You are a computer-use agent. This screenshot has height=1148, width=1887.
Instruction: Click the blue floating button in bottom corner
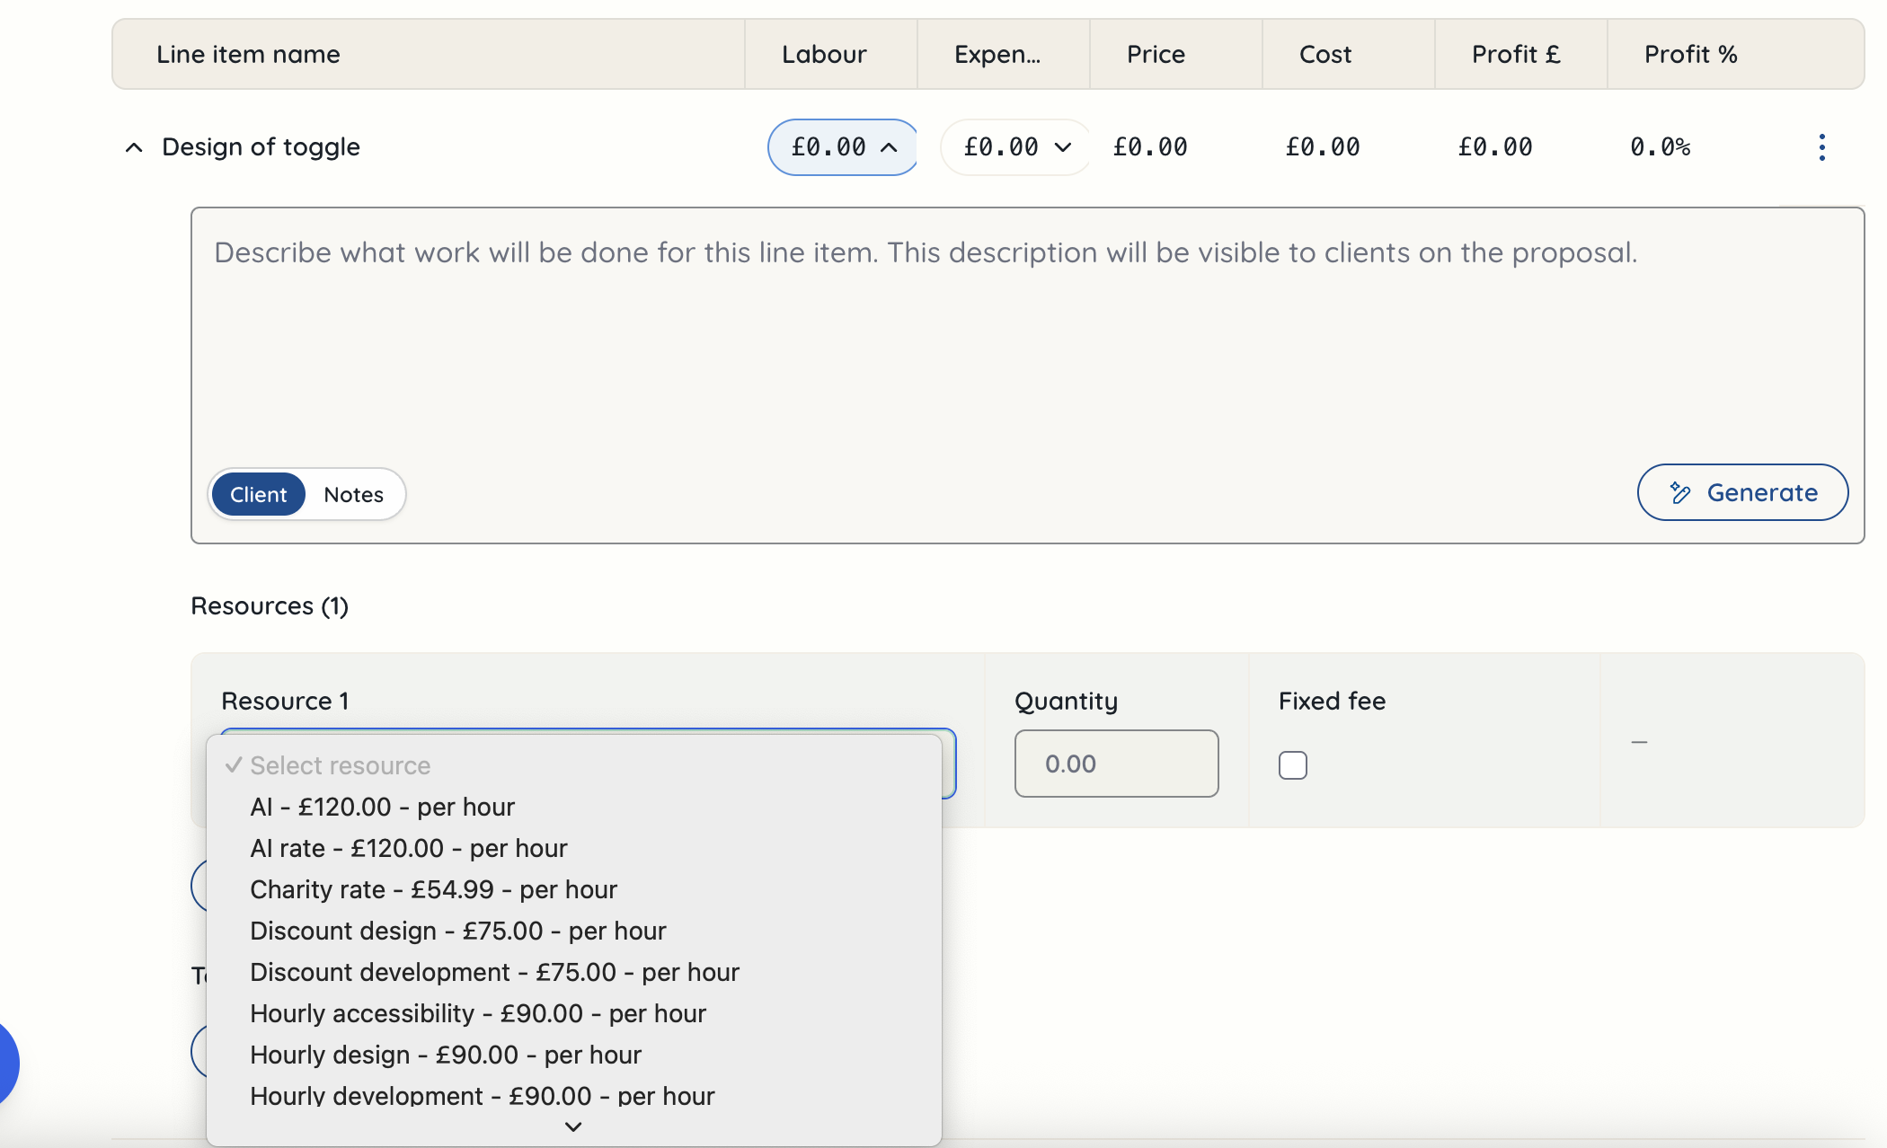click(x=7, y=1064)
